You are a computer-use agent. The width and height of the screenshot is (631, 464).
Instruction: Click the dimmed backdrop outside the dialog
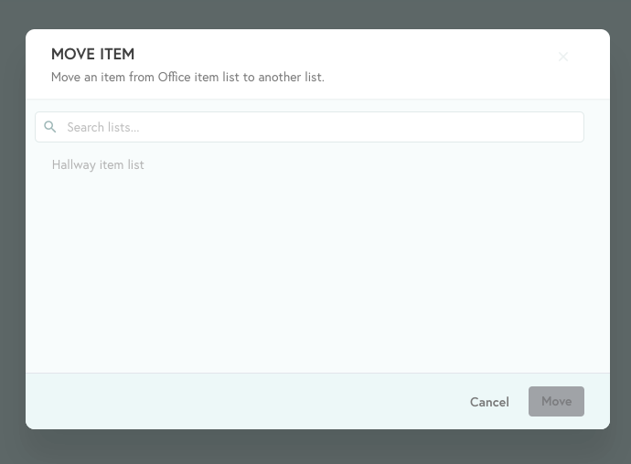[x=315, y=447]
